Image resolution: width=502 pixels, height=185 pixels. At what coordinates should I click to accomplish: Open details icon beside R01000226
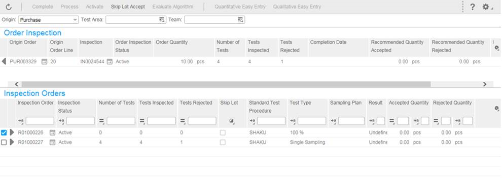(52, 133)
